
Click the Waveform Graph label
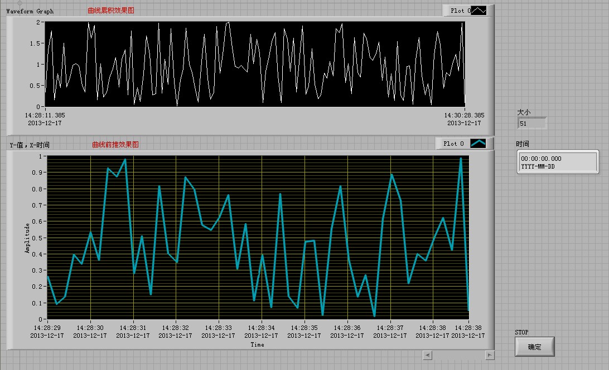30,11
